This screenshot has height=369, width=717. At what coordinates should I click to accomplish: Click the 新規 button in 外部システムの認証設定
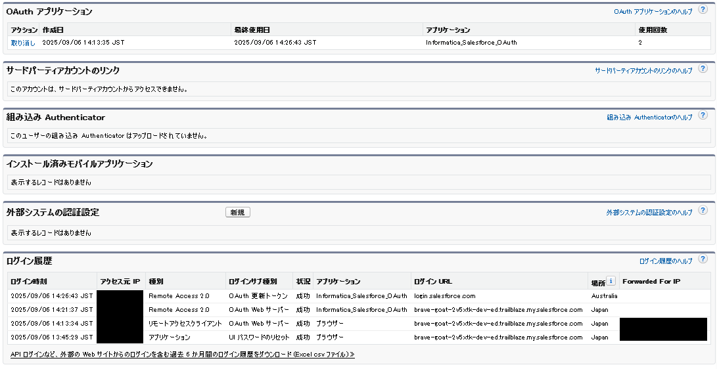coord(238,212)
